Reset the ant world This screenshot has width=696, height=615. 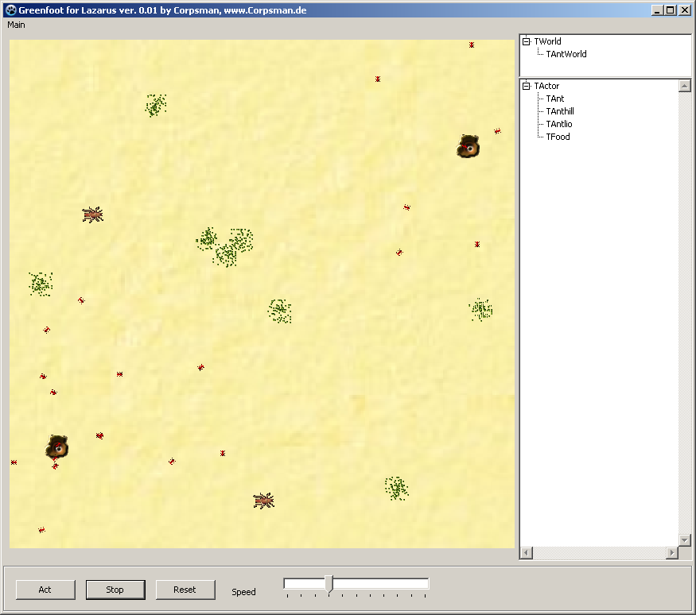tap(185, 590)
